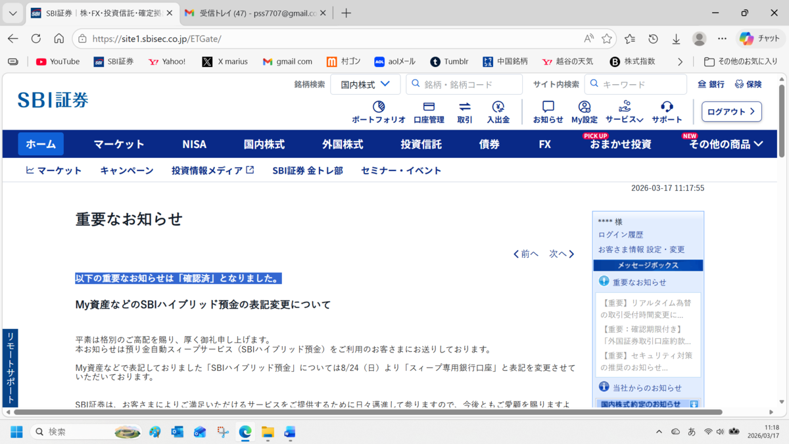Open お客さま情報 設定・変更 link
This screenshot has height=444, width=789.
(641, 250)
